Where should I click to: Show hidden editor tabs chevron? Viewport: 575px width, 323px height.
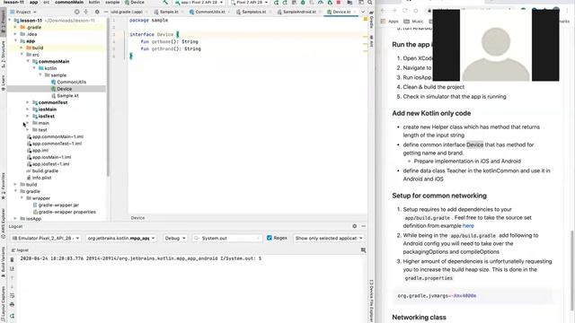(363, 12)
